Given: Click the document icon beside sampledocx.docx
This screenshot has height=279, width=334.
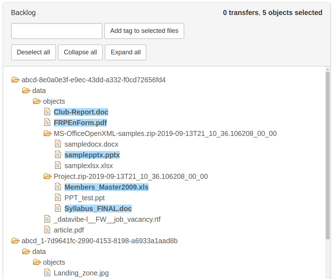Looking at the screenshot, I should [58, 144].
